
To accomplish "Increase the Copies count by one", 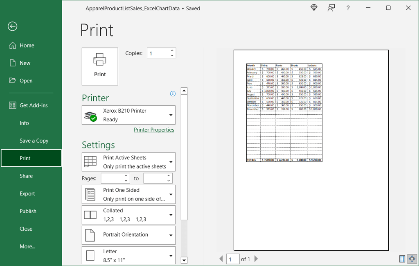I will click(172, 50).
